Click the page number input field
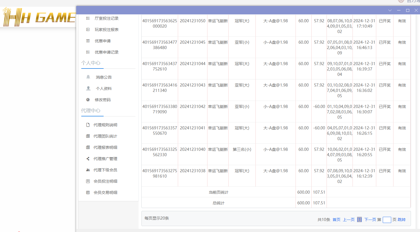 pos(387,220)
